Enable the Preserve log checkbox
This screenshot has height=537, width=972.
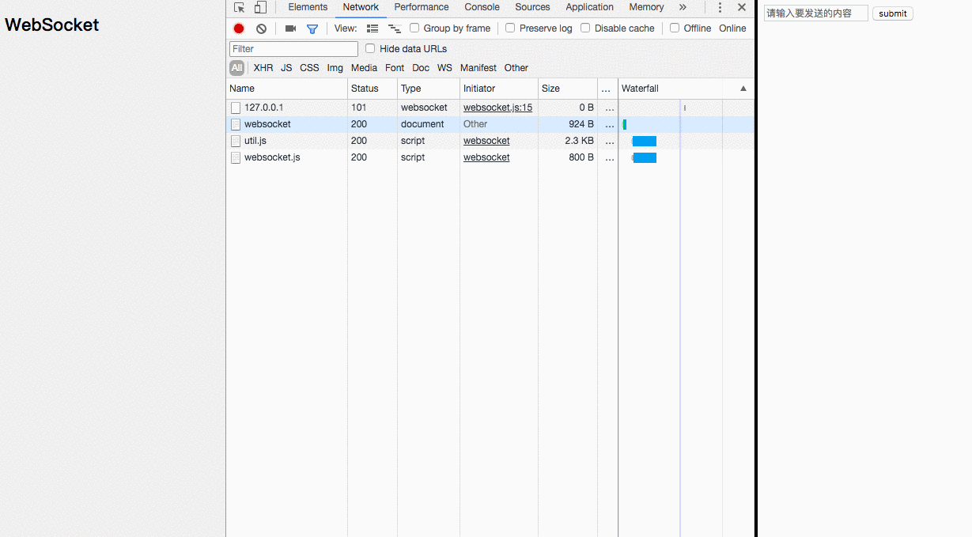tap(510, 28)
